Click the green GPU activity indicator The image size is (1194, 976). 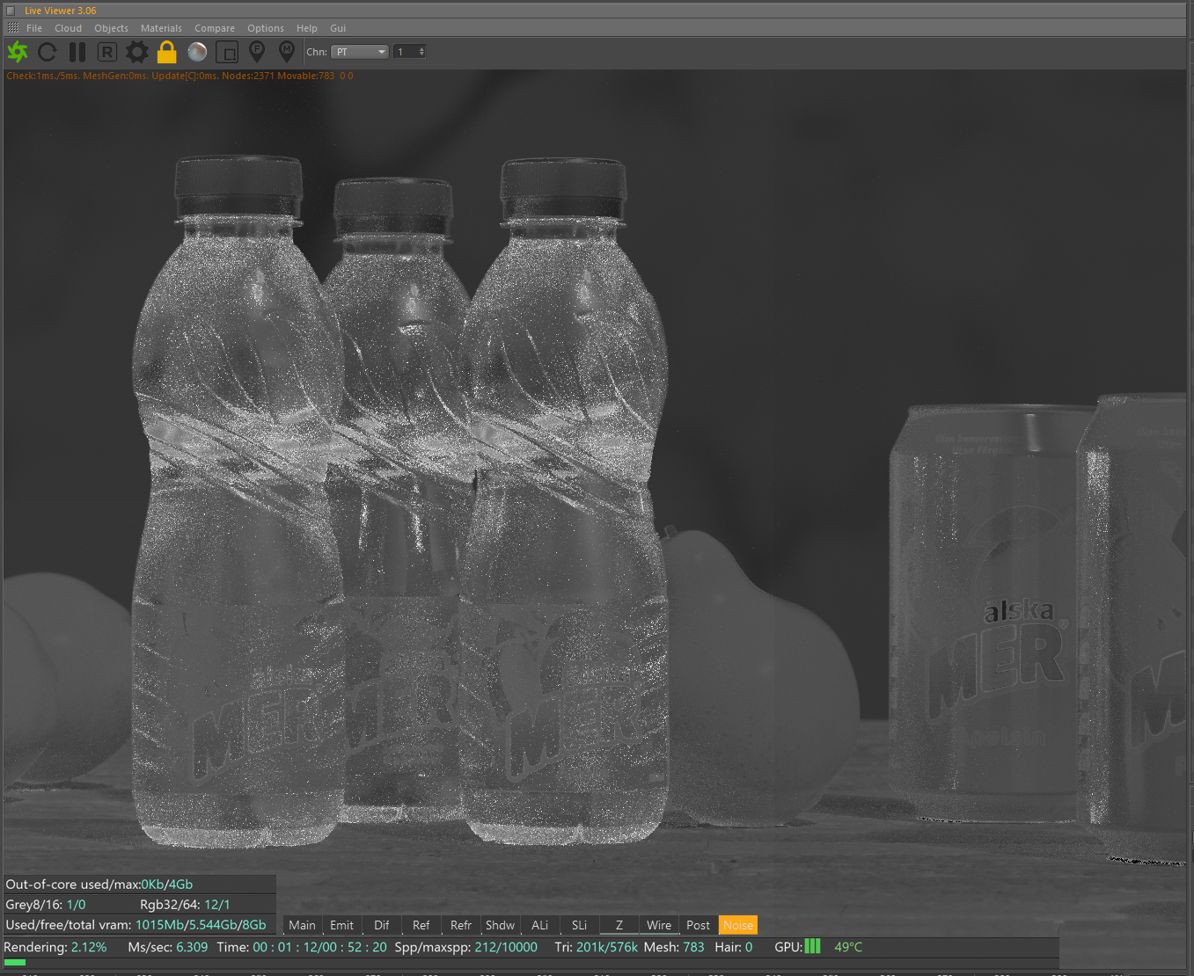[812, 946]
